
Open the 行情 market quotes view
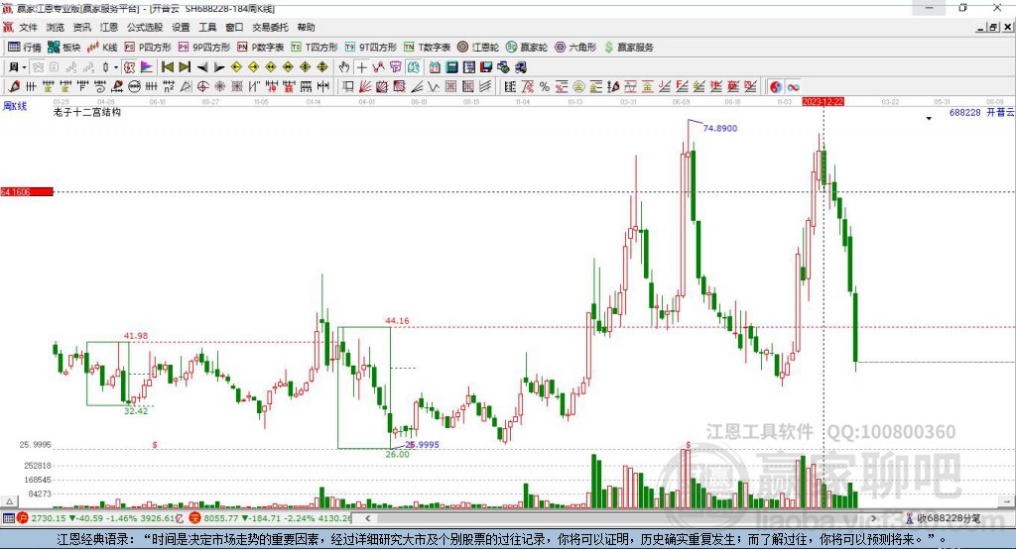(x=24, y=48)
